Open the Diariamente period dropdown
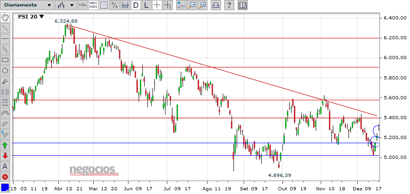The image size is (410, 194). [27, 5]
